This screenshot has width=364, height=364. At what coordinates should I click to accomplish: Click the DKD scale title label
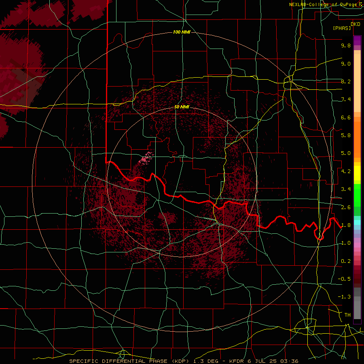pos(356,24)
